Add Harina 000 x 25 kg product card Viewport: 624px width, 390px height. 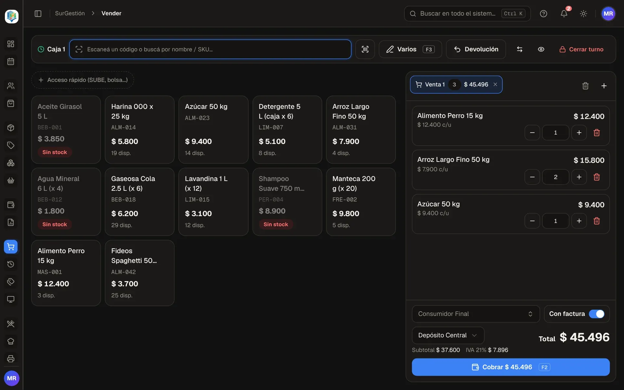pos(139,130)
